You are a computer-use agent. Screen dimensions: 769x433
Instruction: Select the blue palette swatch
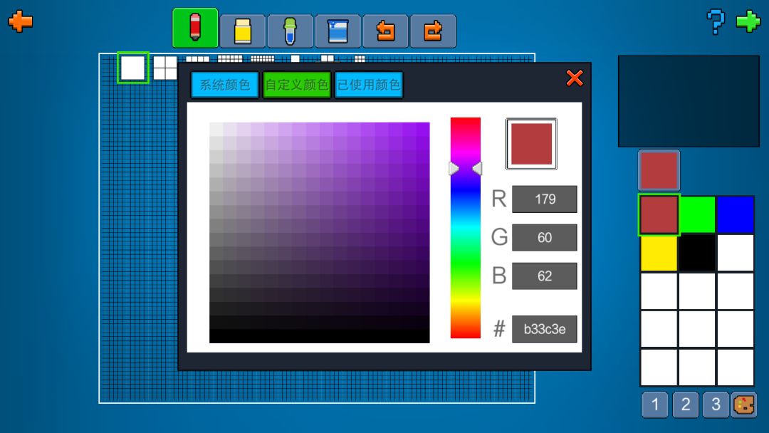coord(735,215)
